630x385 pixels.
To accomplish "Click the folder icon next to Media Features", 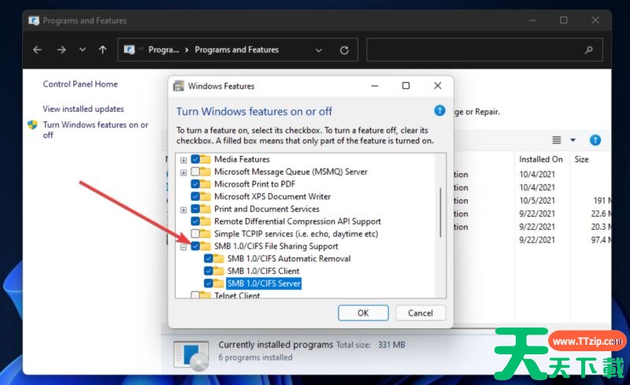I will [x=206, y=159].
